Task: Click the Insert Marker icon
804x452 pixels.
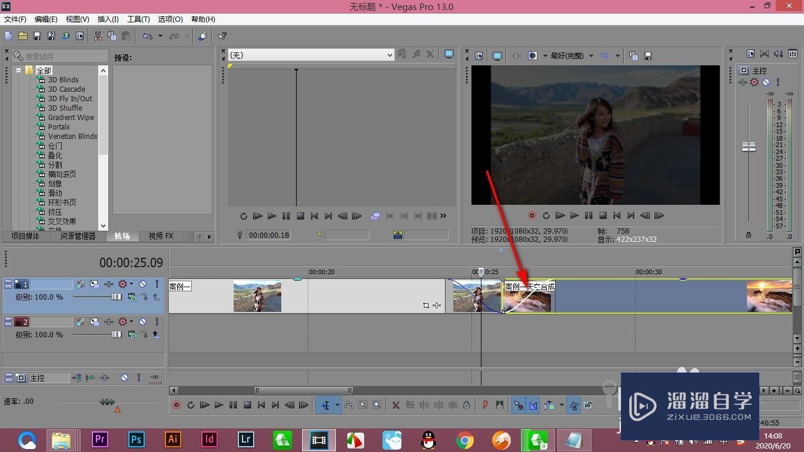Action: 486,405
